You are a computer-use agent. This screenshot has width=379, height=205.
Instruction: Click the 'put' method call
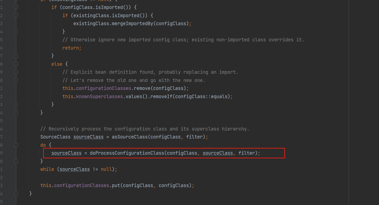point(116,185)
